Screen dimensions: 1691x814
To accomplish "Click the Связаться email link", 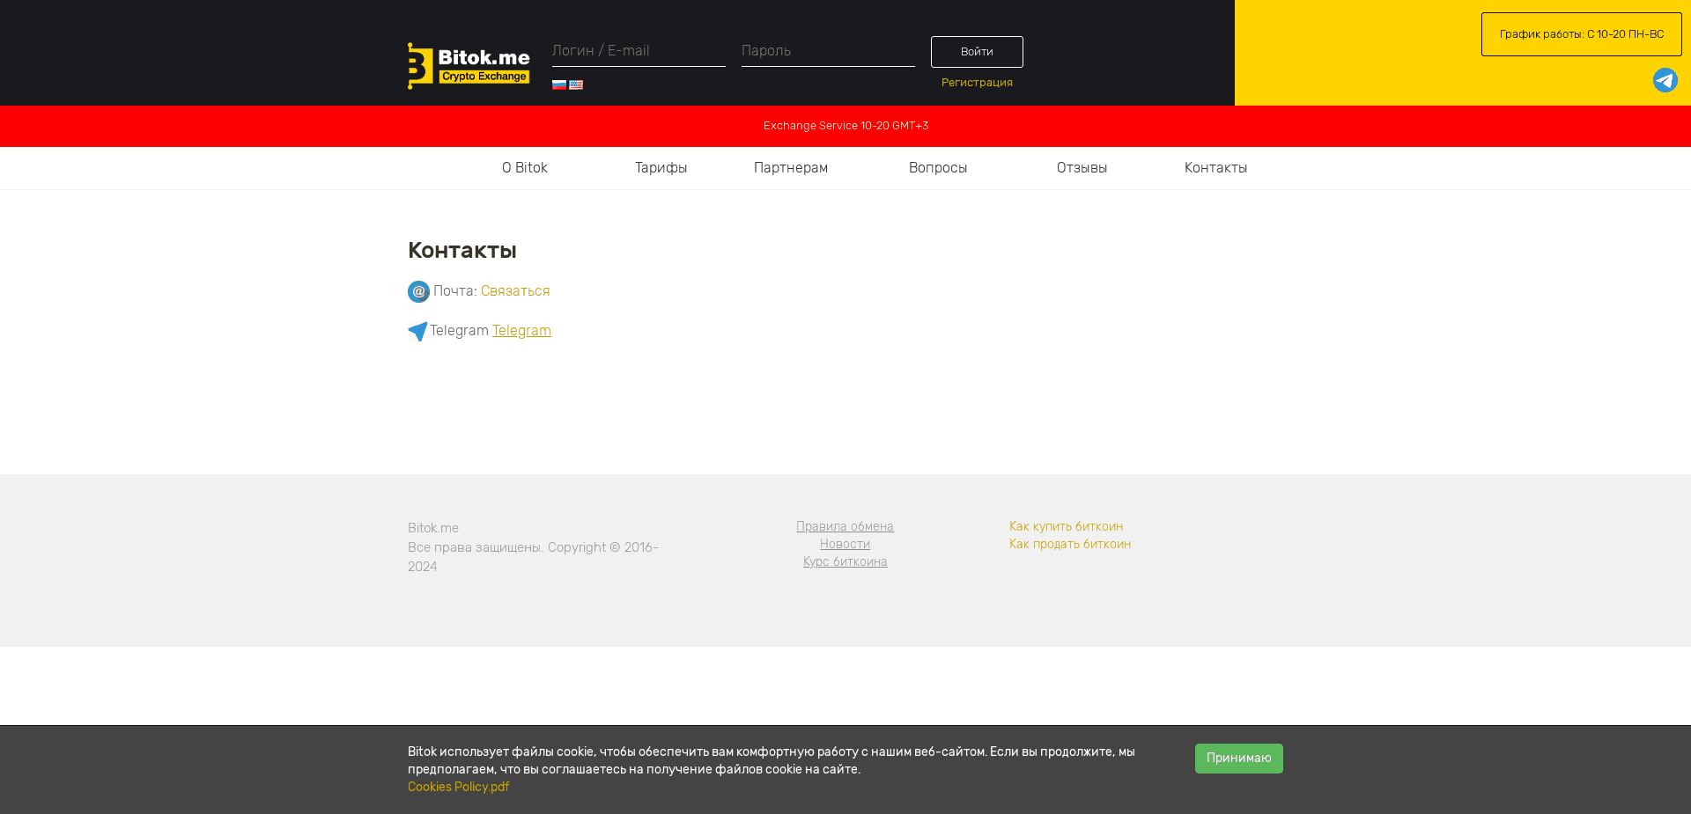I will (x=514, y=290).
